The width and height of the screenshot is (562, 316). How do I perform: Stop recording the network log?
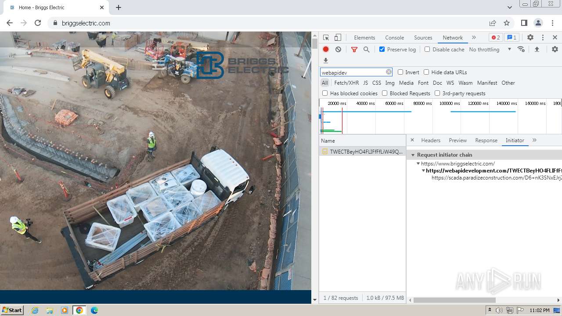point(326,49)
